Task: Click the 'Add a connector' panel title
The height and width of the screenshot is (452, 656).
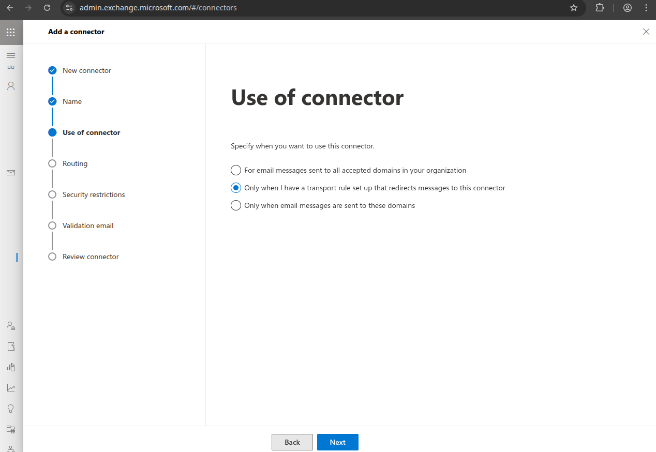Action: pyautogui.click(x=76, y=32)
